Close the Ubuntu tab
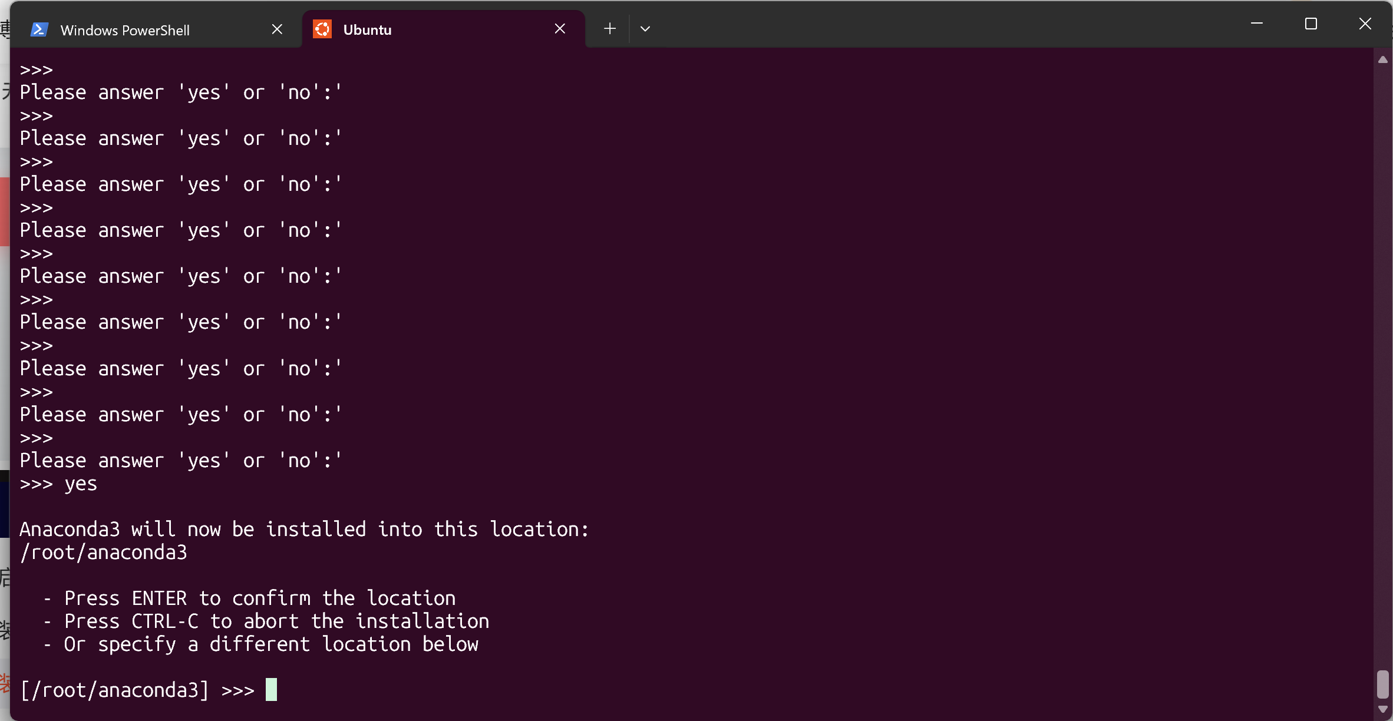Viewport: 1393px width, 721px height. (560, 29)
